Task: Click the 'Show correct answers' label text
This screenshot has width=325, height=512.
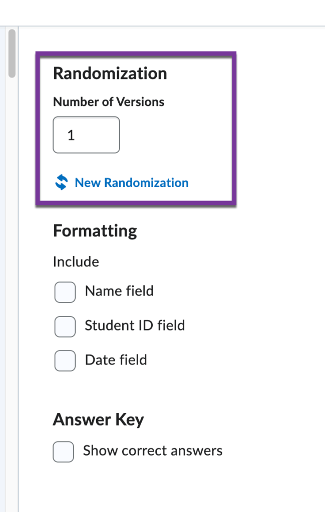Action: 153,450
